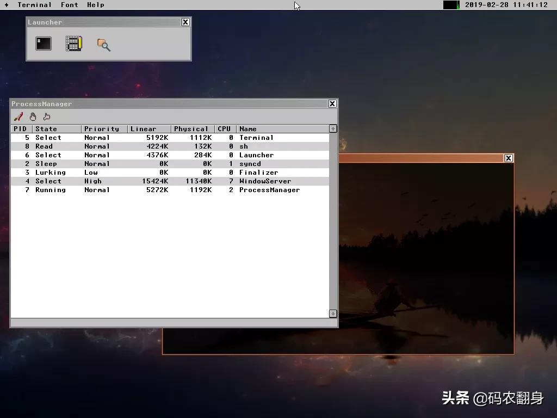Click the stop-process hand icon
The width and height of the screenshot is (557, 418).
(x=32, y=116)
